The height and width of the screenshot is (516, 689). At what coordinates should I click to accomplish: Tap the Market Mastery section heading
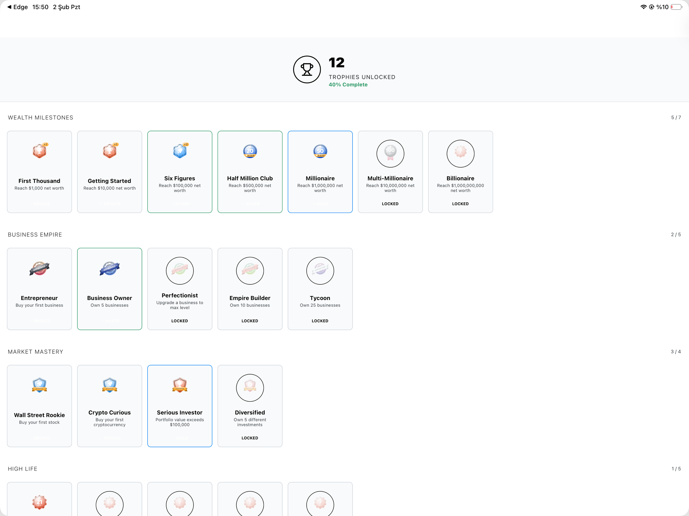click(x=36, y=352)
